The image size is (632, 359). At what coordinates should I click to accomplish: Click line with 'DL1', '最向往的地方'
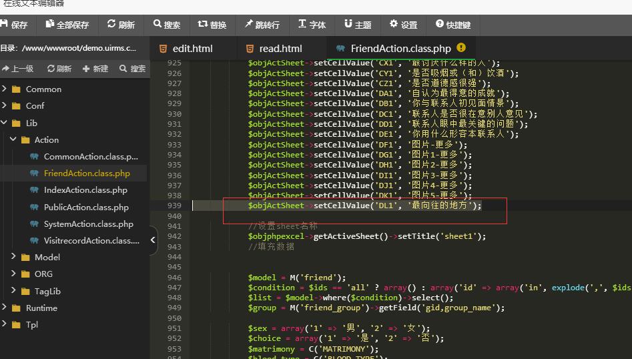tap(364, 206)
